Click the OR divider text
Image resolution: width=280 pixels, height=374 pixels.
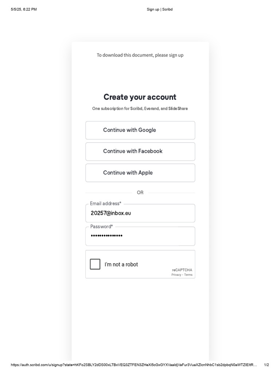(140, 192)
